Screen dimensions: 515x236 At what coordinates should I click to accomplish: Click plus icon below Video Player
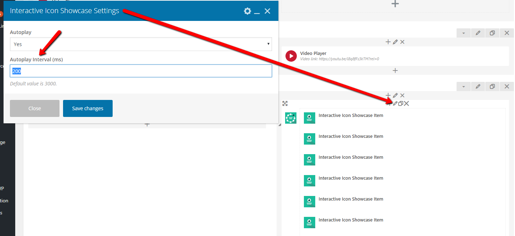(x=395, y=71)
